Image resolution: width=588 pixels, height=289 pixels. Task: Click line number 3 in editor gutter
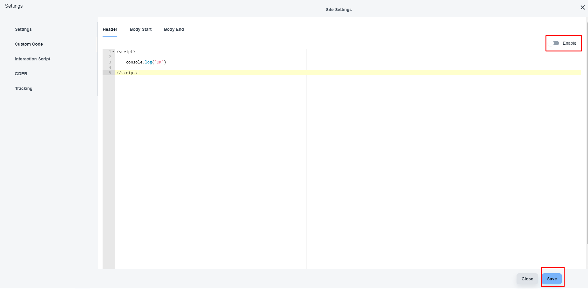point(110,62)
